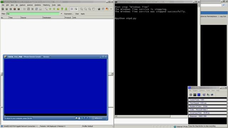This screenshot has width=228, height=128.
Task: Click Wireshark zoom in icon
Action: coord(82,9)
